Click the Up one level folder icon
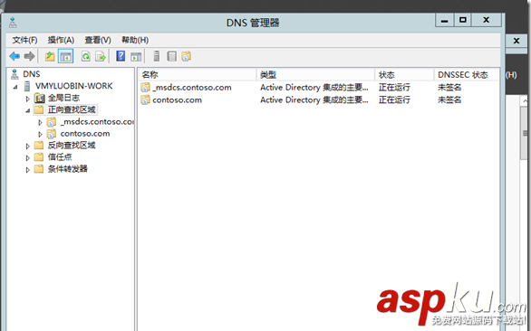The width and height of the screenshot is (531, 331). [50, 56]
